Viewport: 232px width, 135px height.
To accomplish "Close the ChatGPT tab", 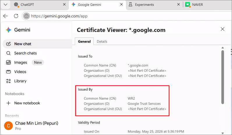I will coord(64,4).
